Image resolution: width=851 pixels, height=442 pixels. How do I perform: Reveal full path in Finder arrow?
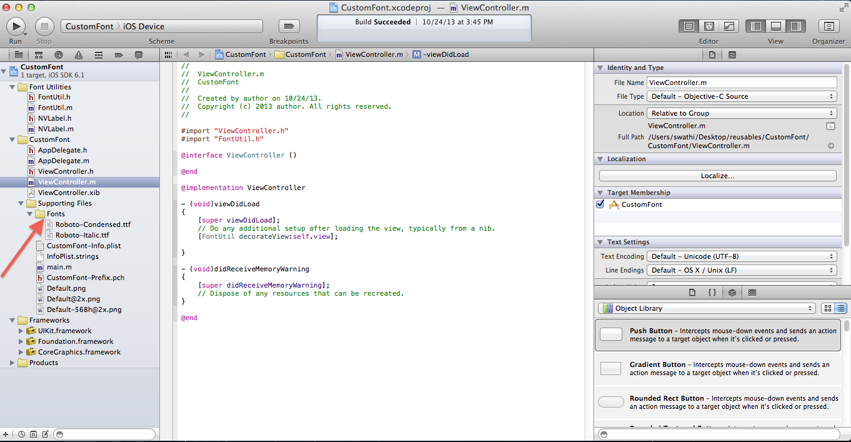(x=831, y=146)
